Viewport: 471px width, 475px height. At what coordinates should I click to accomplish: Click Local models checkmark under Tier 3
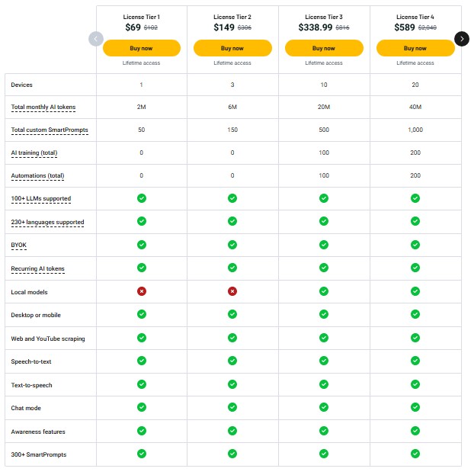pos(324,291)
